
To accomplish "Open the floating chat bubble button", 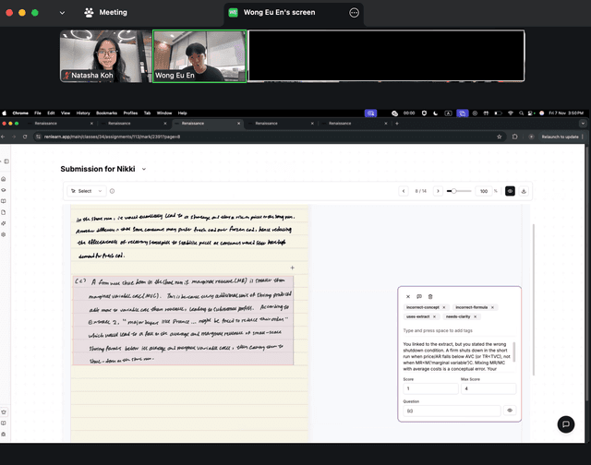I will pos(565,424).
